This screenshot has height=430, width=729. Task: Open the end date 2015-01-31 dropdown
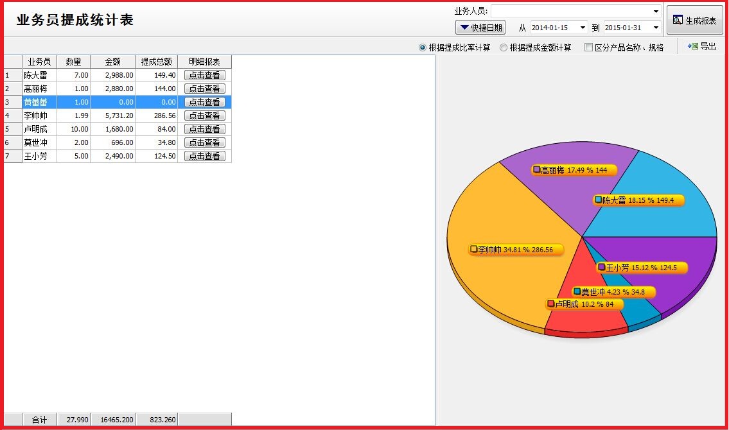click(x=656, y=28)
